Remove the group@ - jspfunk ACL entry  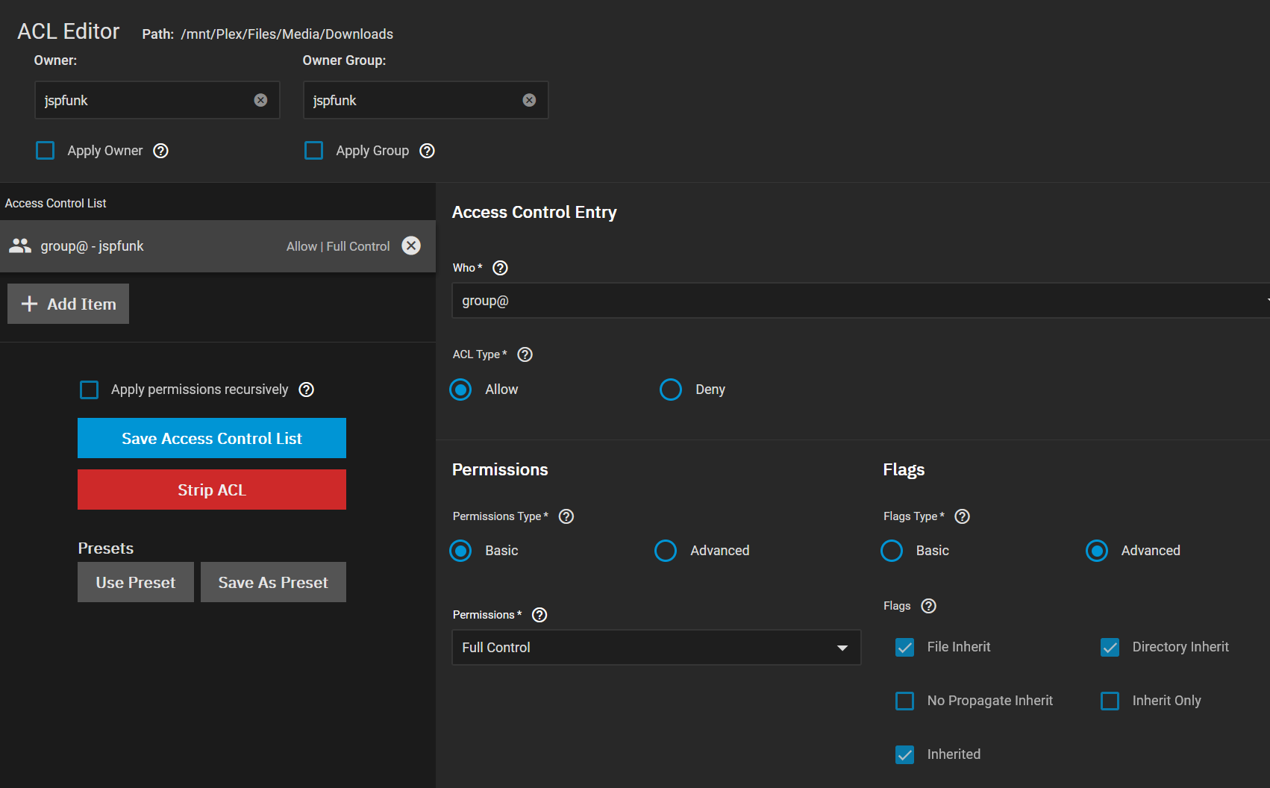click(411, 246)
